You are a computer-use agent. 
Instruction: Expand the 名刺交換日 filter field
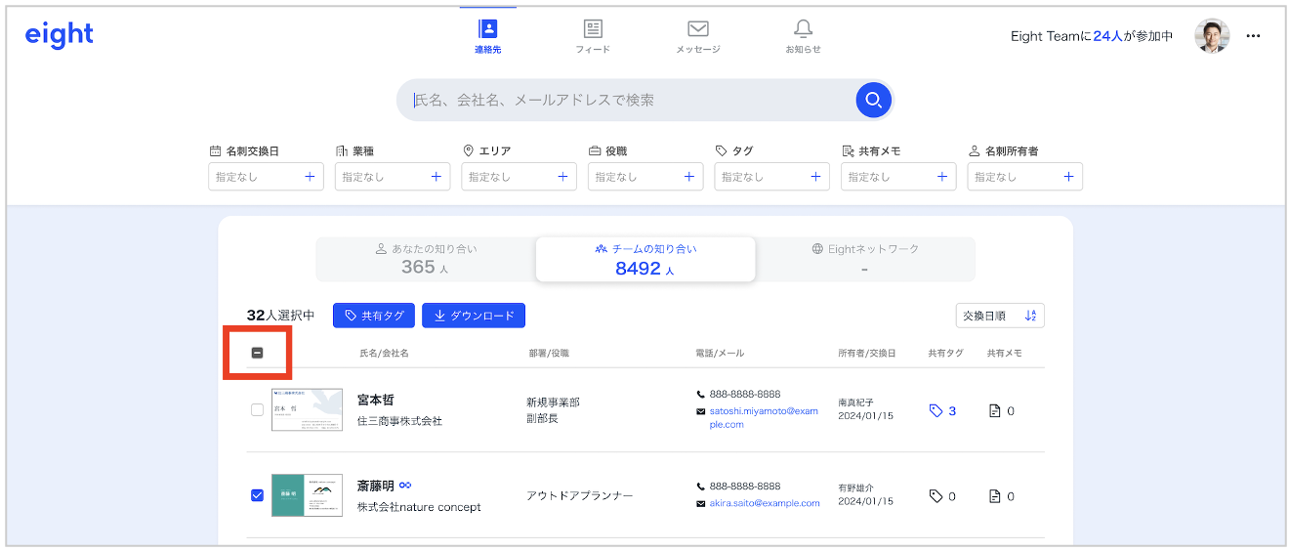(x=266, y=177)
